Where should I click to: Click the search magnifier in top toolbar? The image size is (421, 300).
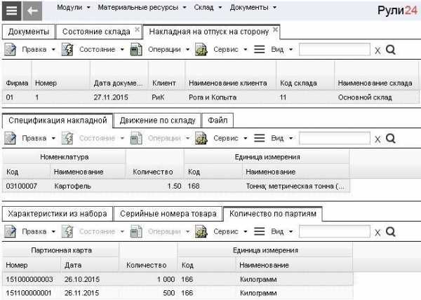(x=391, y=50)
